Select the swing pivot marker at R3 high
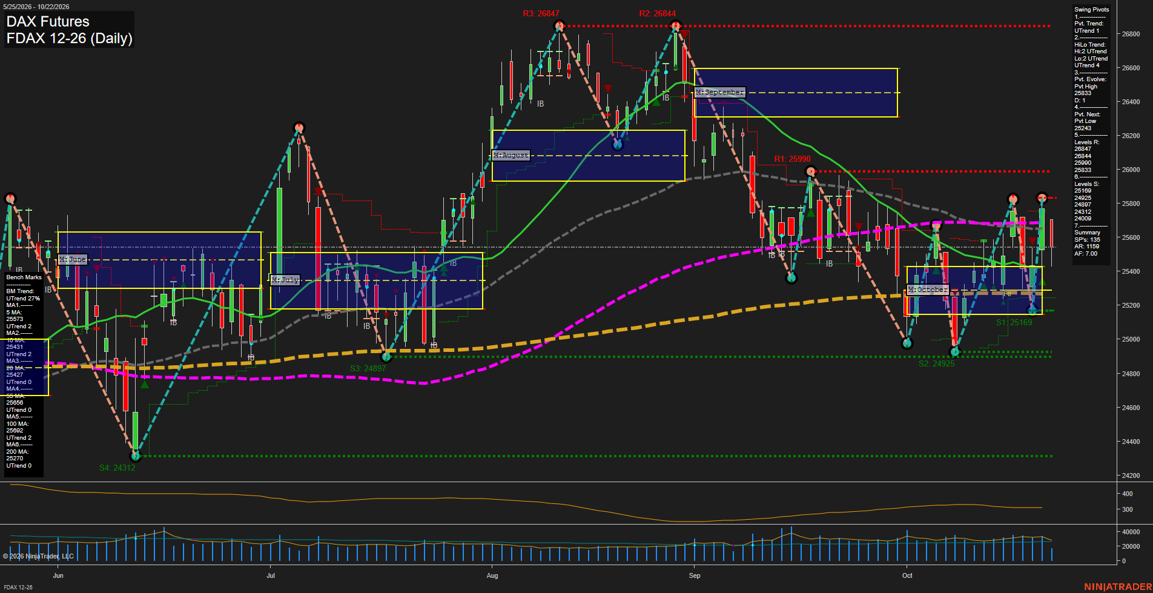This screenshot has height=593, width=1153. tap(560, 25)
